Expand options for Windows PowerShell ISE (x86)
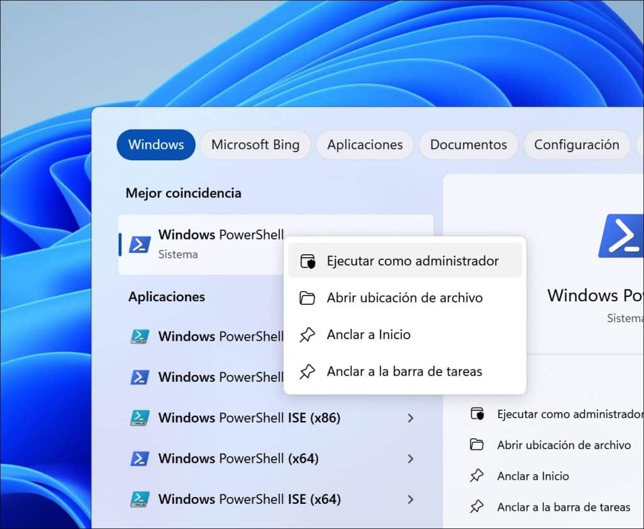 pos(410,418)
